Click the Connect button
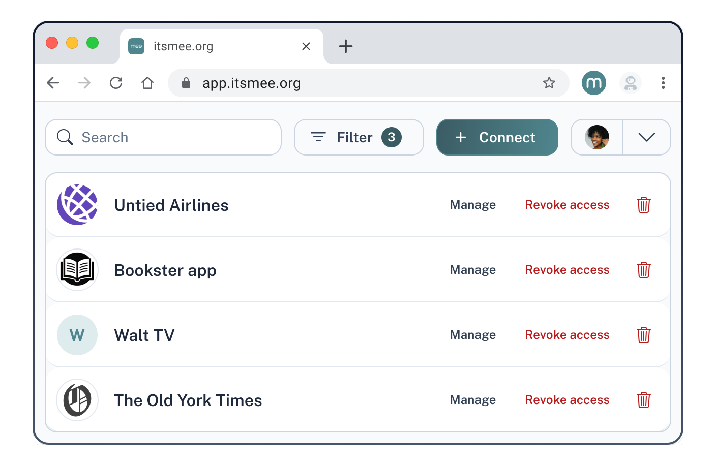 pyautogui.click(x=497, y=137)
